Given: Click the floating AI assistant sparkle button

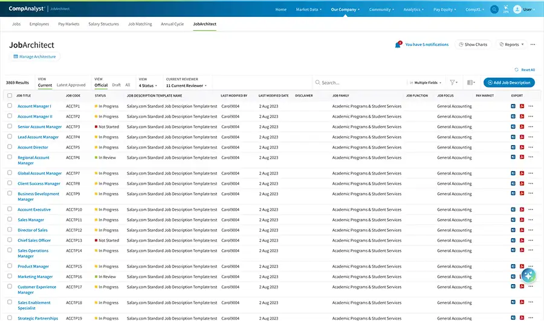Looking at the screenshot, I should tap(529, 276).
